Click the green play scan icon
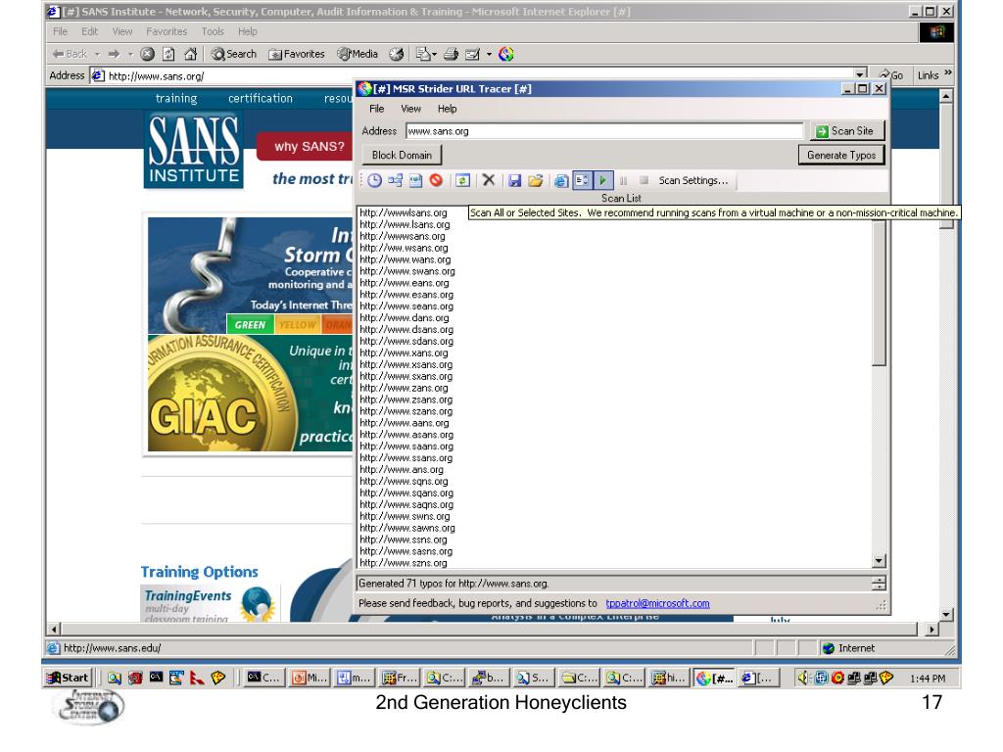1003x752 pixels. (602, 181)
